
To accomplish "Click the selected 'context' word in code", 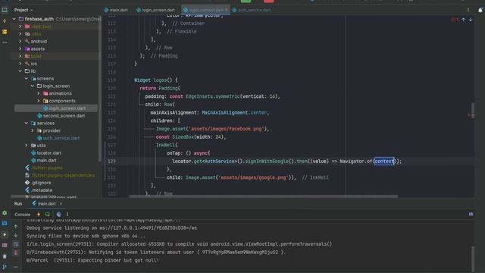I will [384, 162].
